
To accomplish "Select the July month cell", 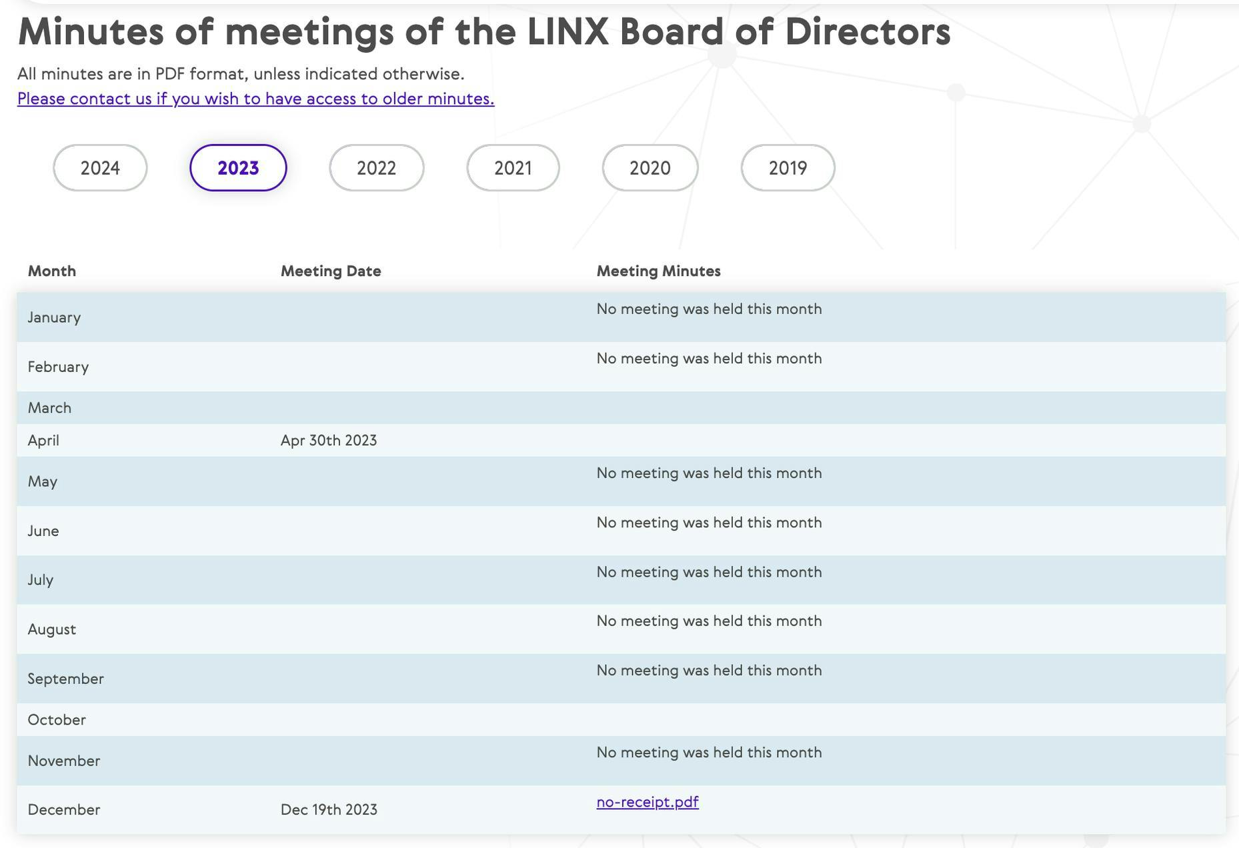I will (x=41, y=580).
